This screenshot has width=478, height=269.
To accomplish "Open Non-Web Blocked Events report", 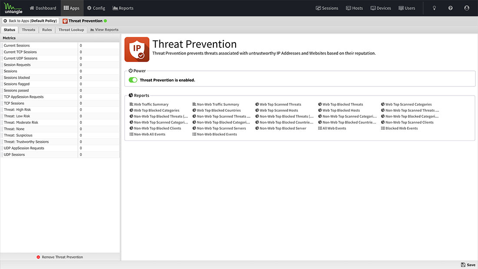I will tap(215, 134).
